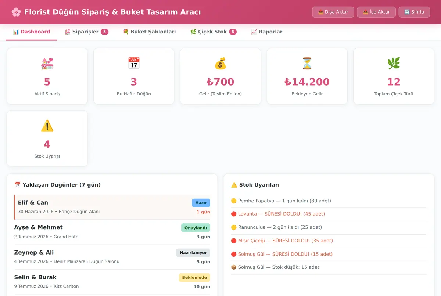Image resolution: width=441 pixels, height=296 pixels.
Task: Click the red dot beside Solmuş Gül SÜRESİ DOLDU
Action: (234, 254)
